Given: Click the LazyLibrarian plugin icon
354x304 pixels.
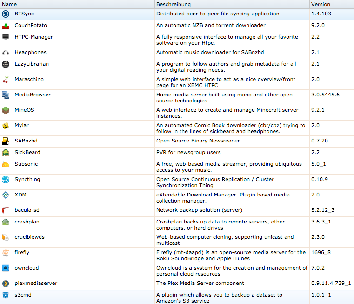Looking at the screenshot, I should [x=6, y=64].
